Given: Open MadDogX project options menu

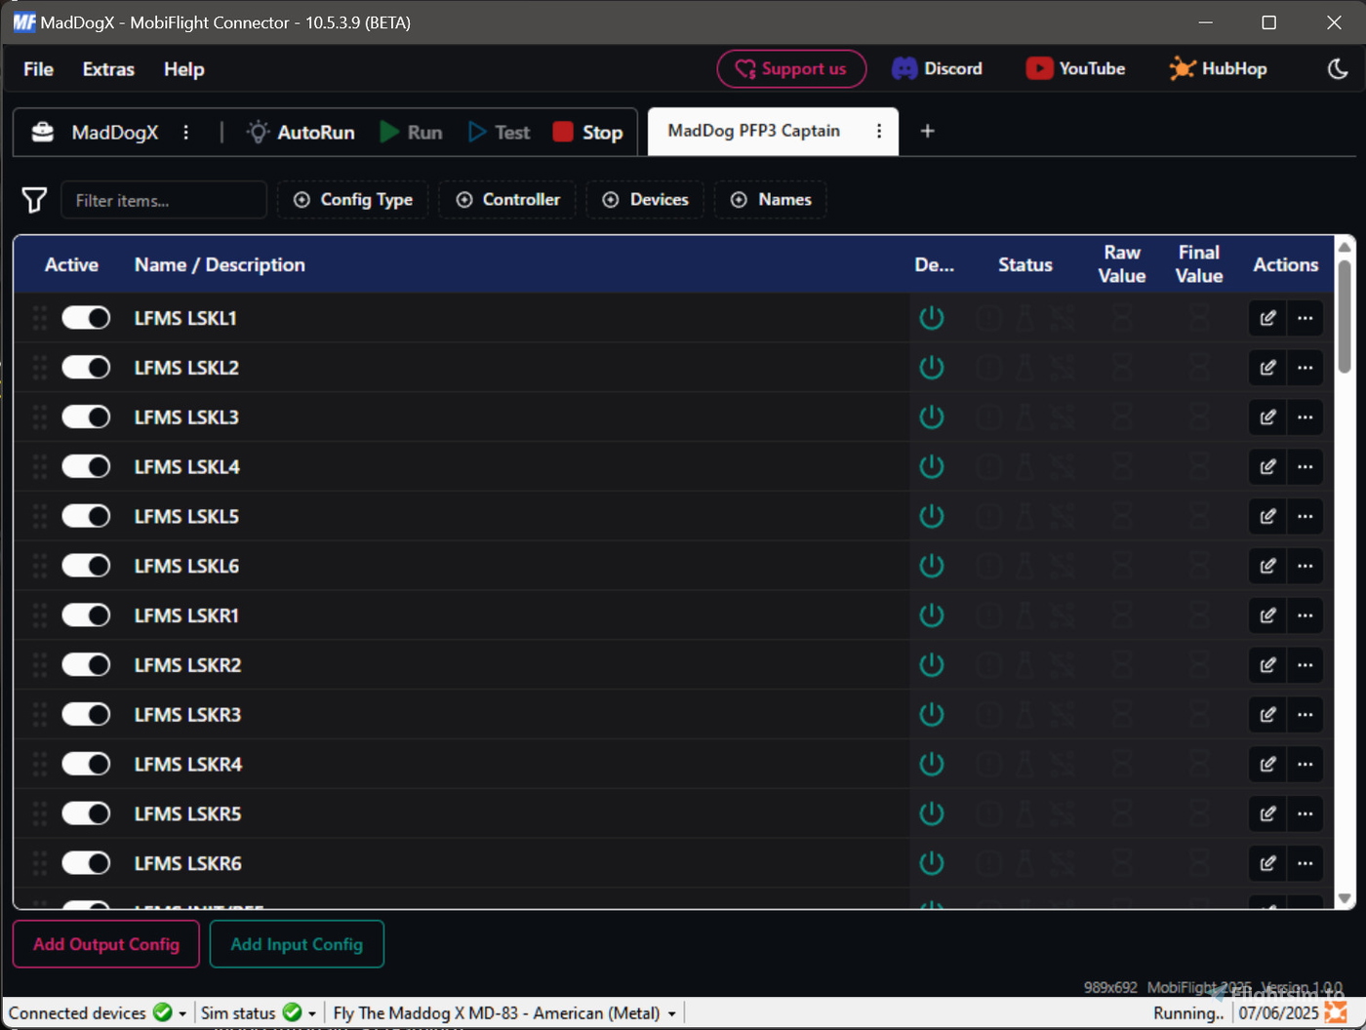Looking at the screenshot, I should [186, 132].
